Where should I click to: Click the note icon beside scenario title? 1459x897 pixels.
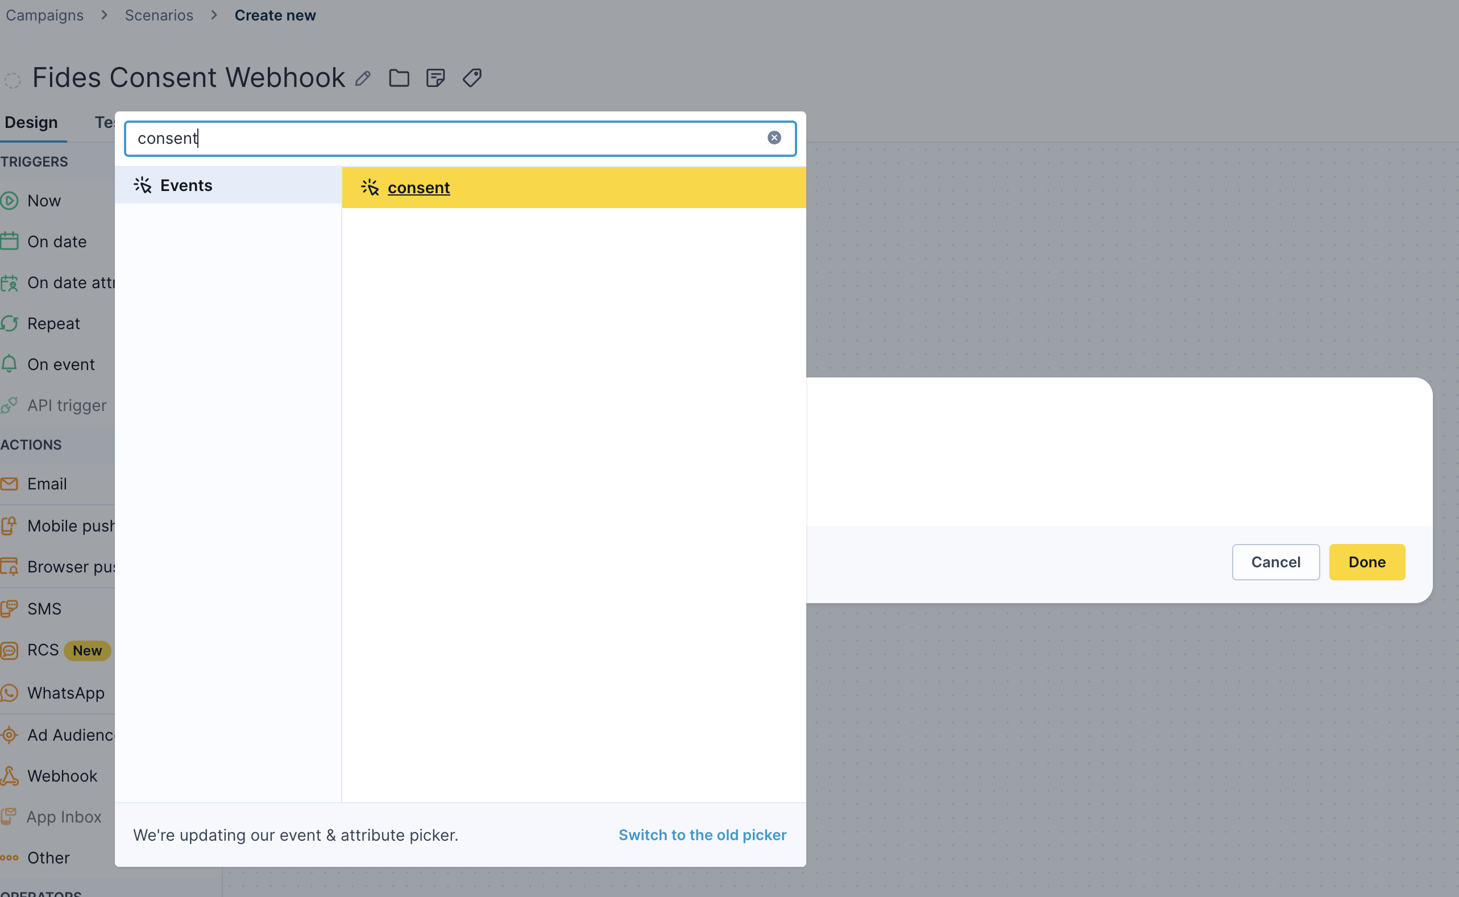[436, 78]
